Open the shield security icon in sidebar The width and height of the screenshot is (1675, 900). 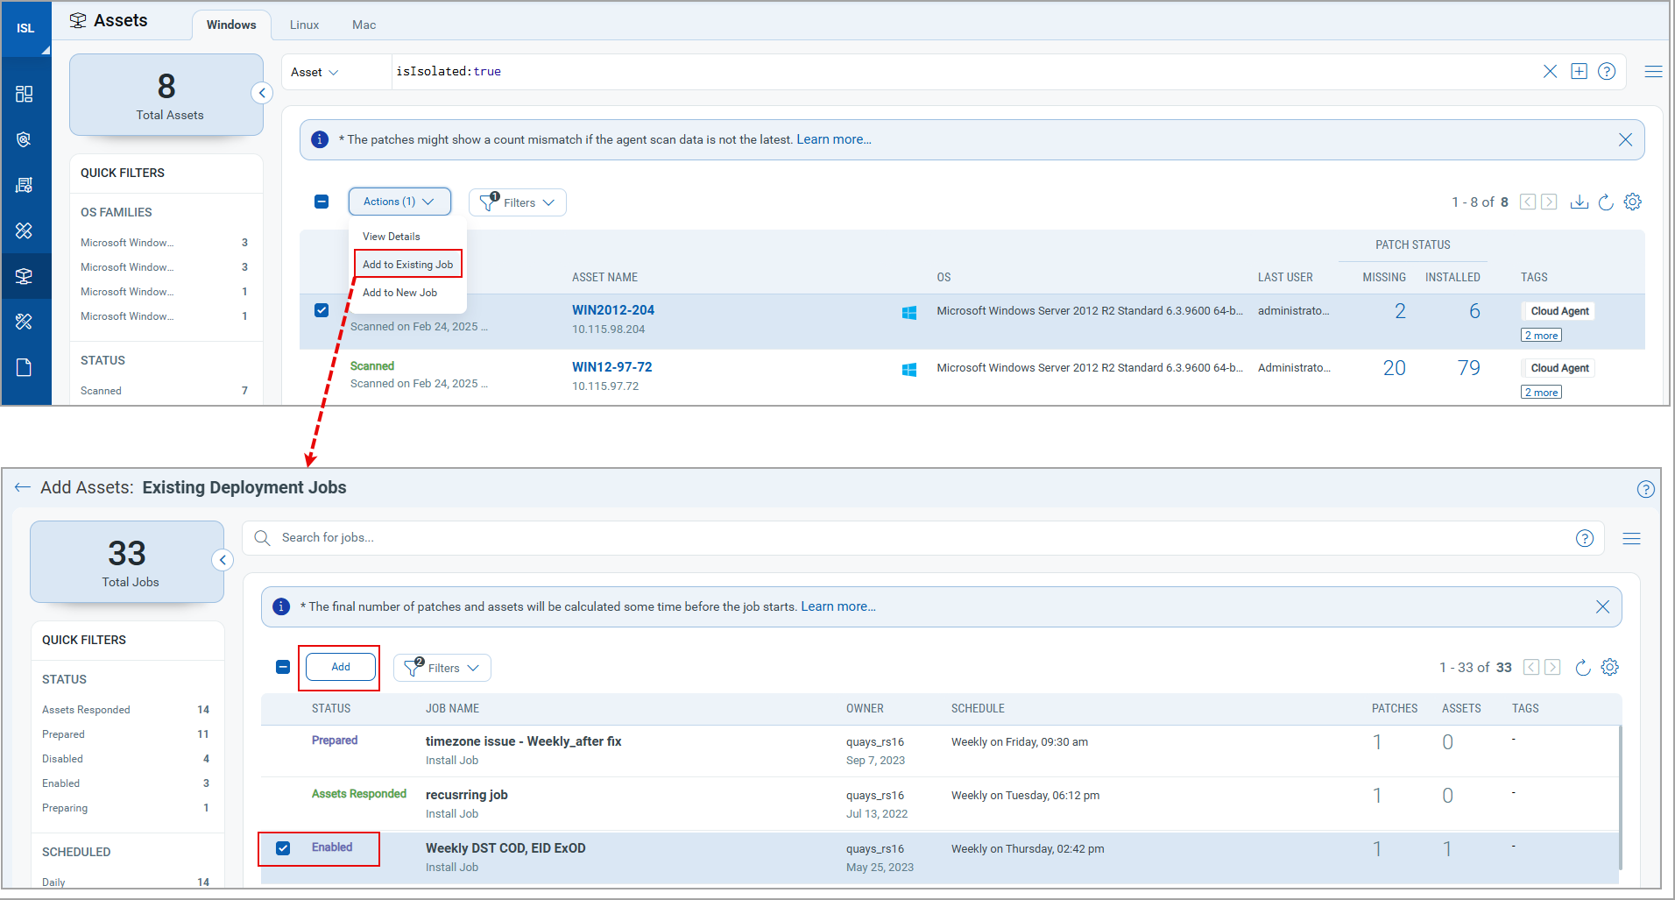[25, 139]
